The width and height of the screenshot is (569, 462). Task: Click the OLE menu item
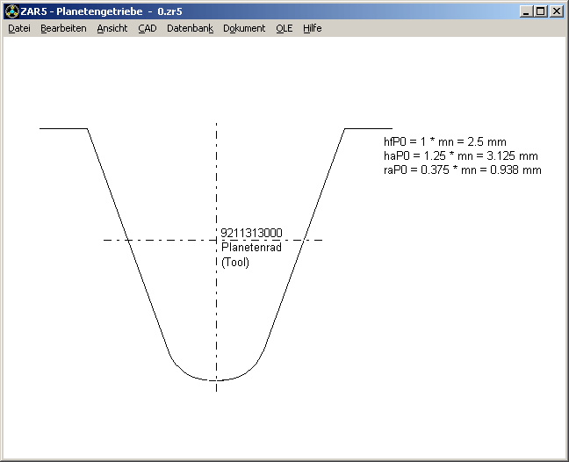point(284,28)
